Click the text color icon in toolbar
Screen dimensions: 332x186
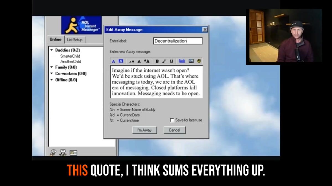[x=113, y=61]
